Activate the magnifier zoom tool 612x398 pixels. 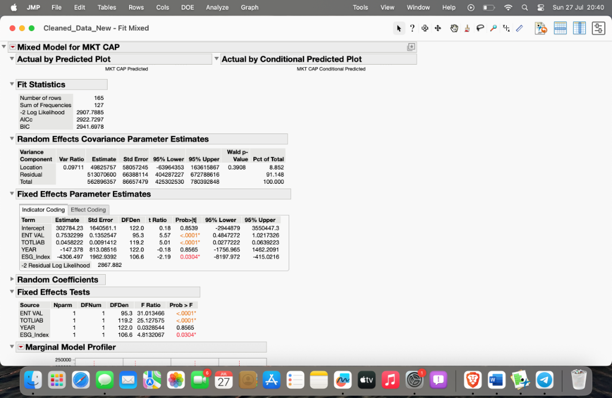(x=493, y=28)
